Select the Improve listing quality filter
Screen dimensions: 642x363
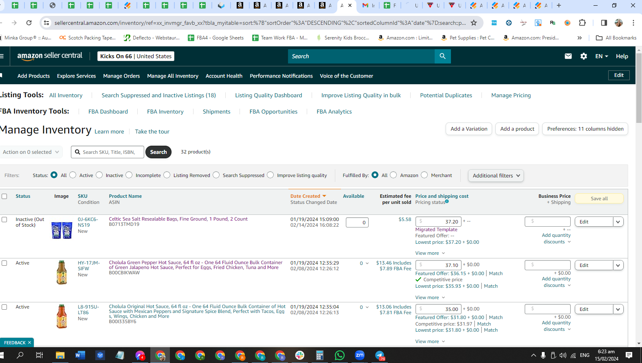coord(270,175)
